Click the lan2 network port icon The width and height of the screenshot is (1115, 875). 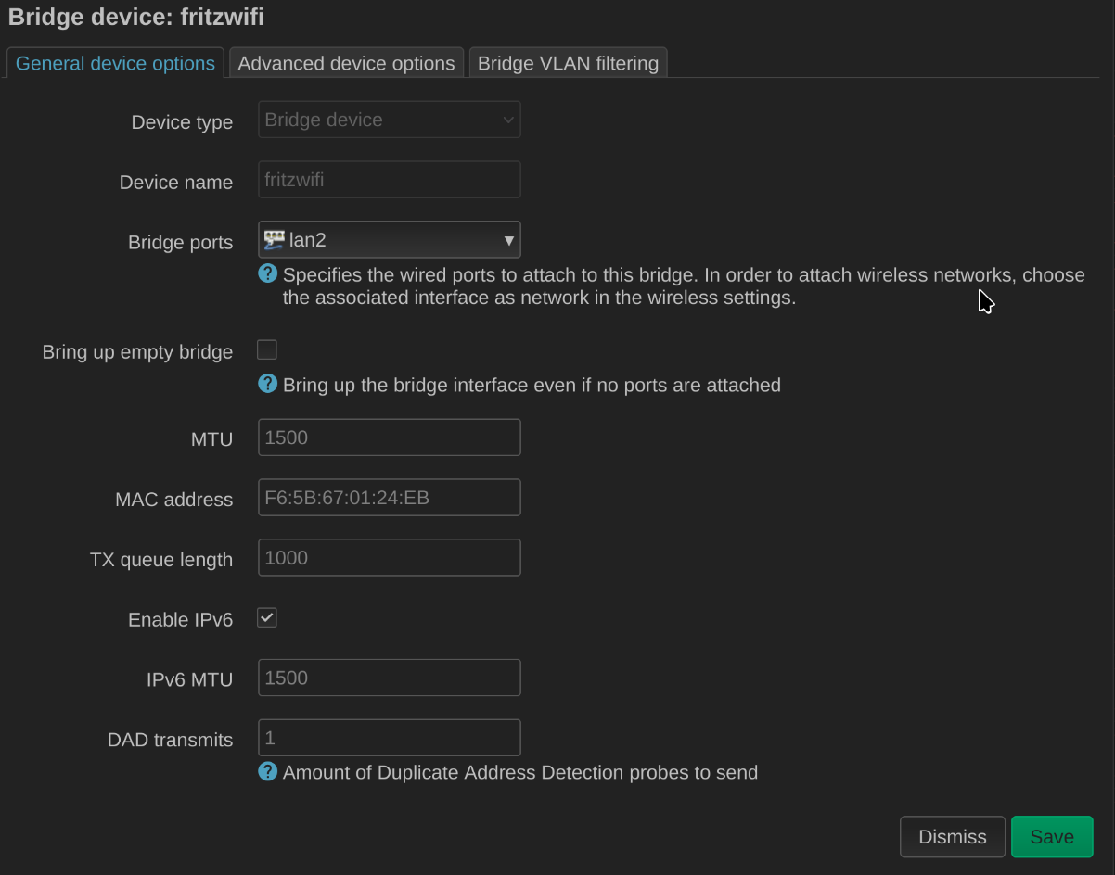click(275, 240)
